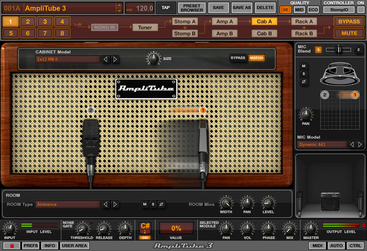Open the Tuner module

pos(145,27)
